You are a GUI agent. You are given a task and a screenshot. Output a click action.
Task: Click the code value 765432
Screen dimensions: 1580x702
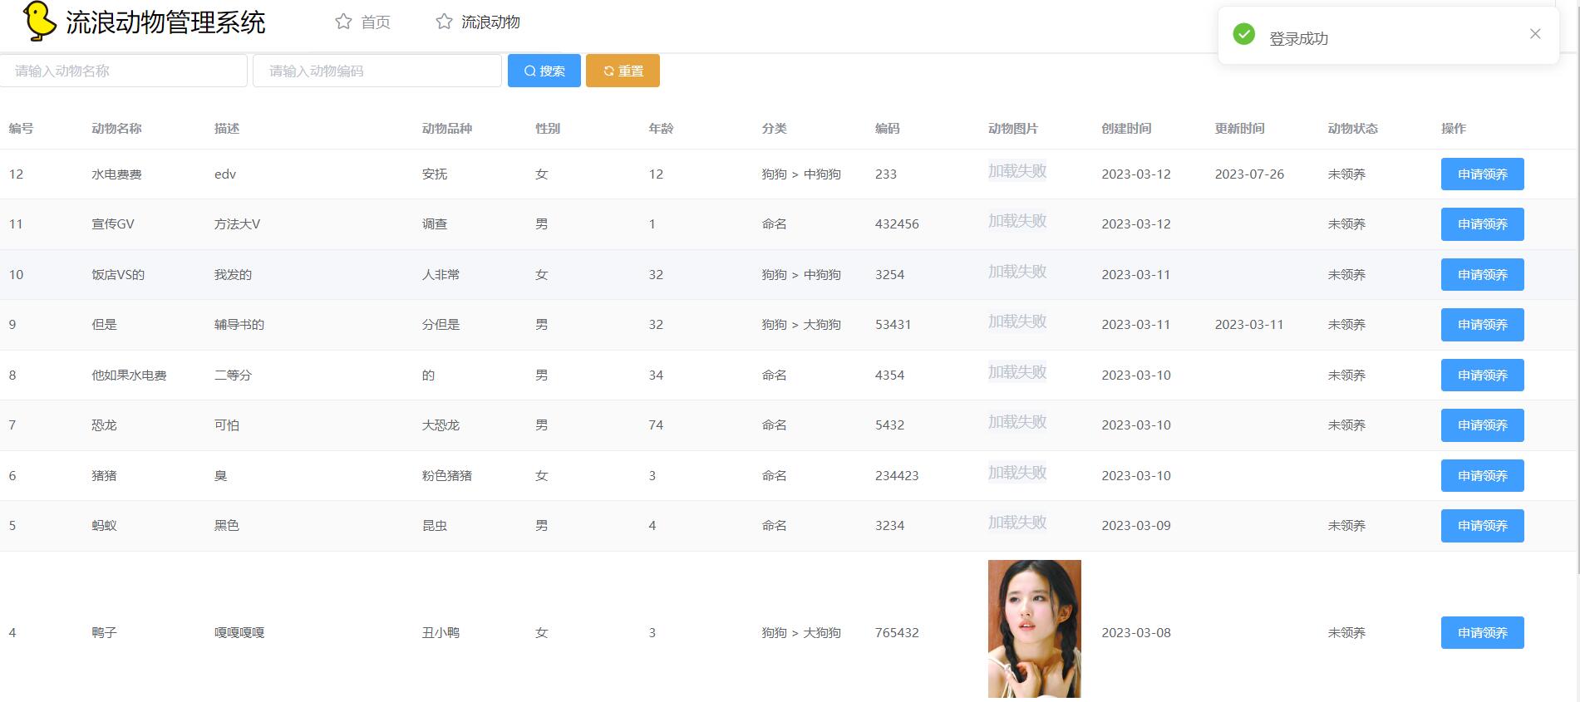(x=897, y=633)
